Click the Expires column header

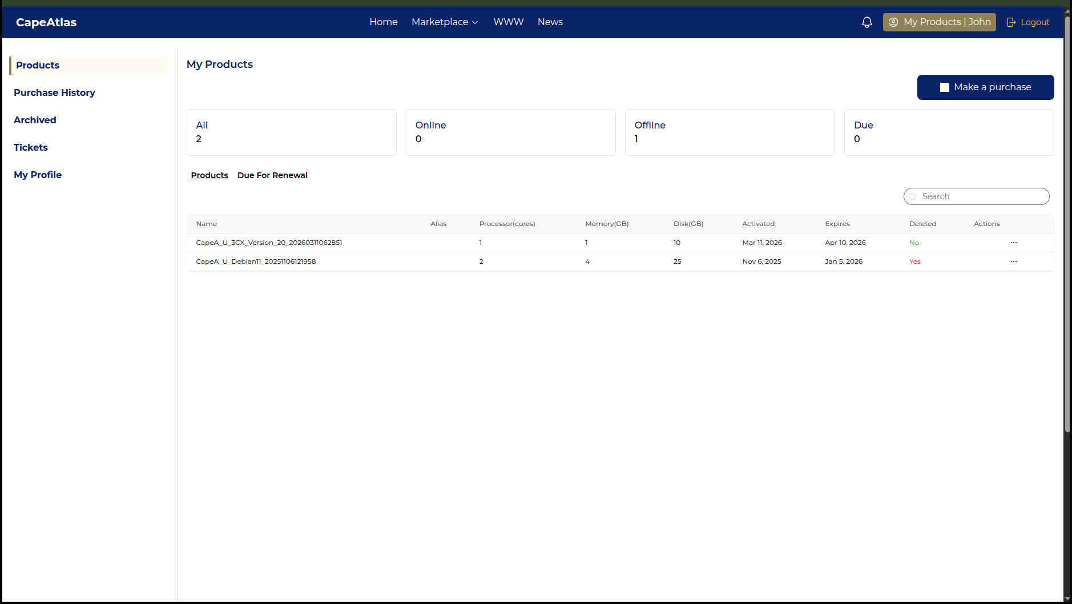[x=837, y=224]
